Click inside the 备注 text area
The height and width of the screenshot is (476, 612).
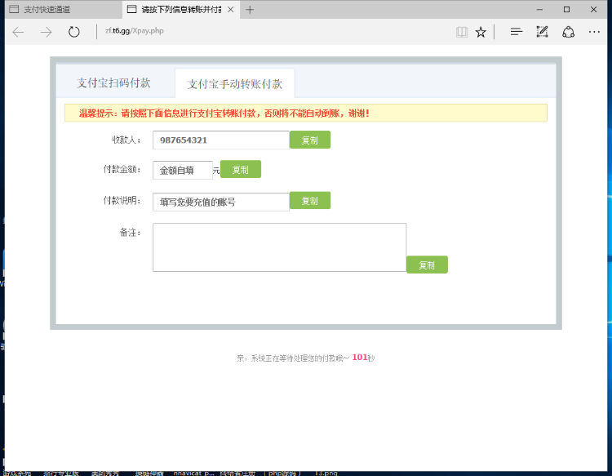click(x=279, y=247)
